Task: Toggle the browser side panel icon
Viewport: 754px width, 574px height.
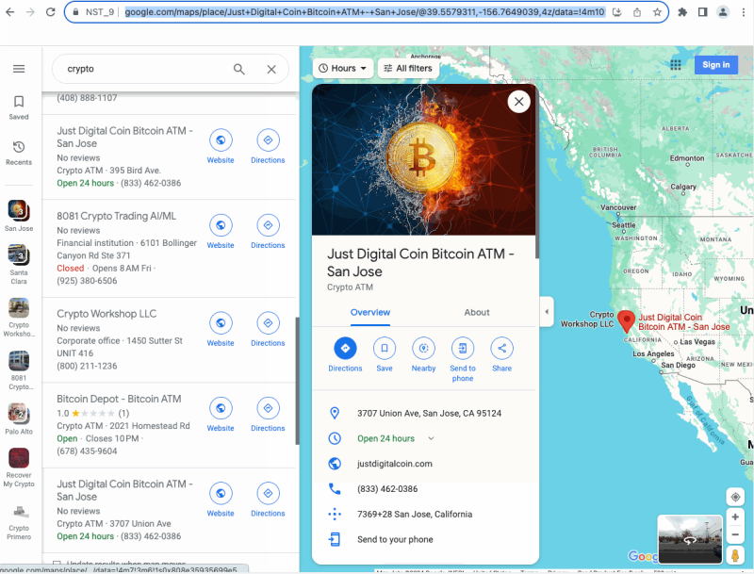Action: 702,12
